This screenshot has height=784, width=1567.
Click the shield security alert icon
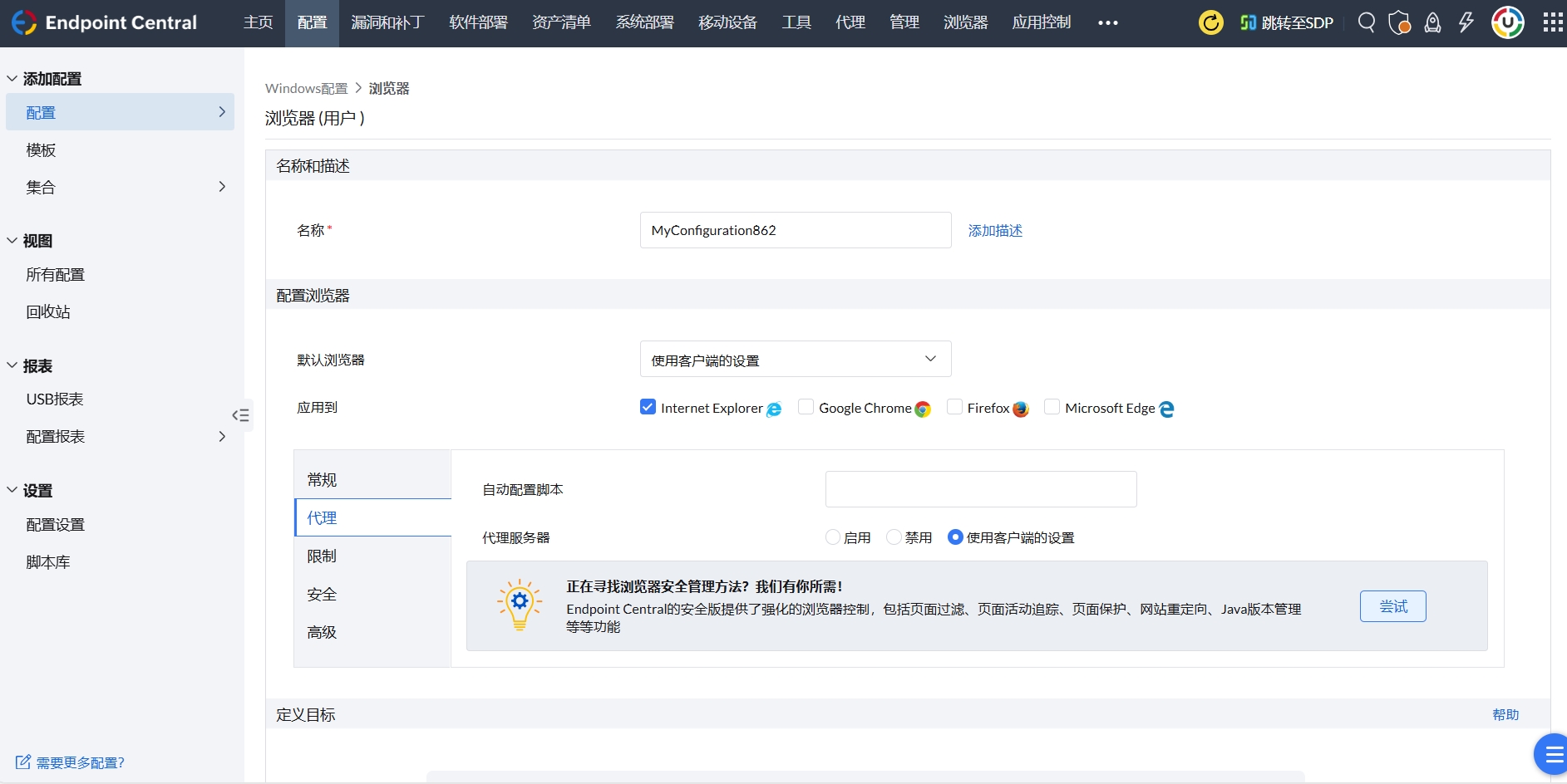coord(1399,22)
